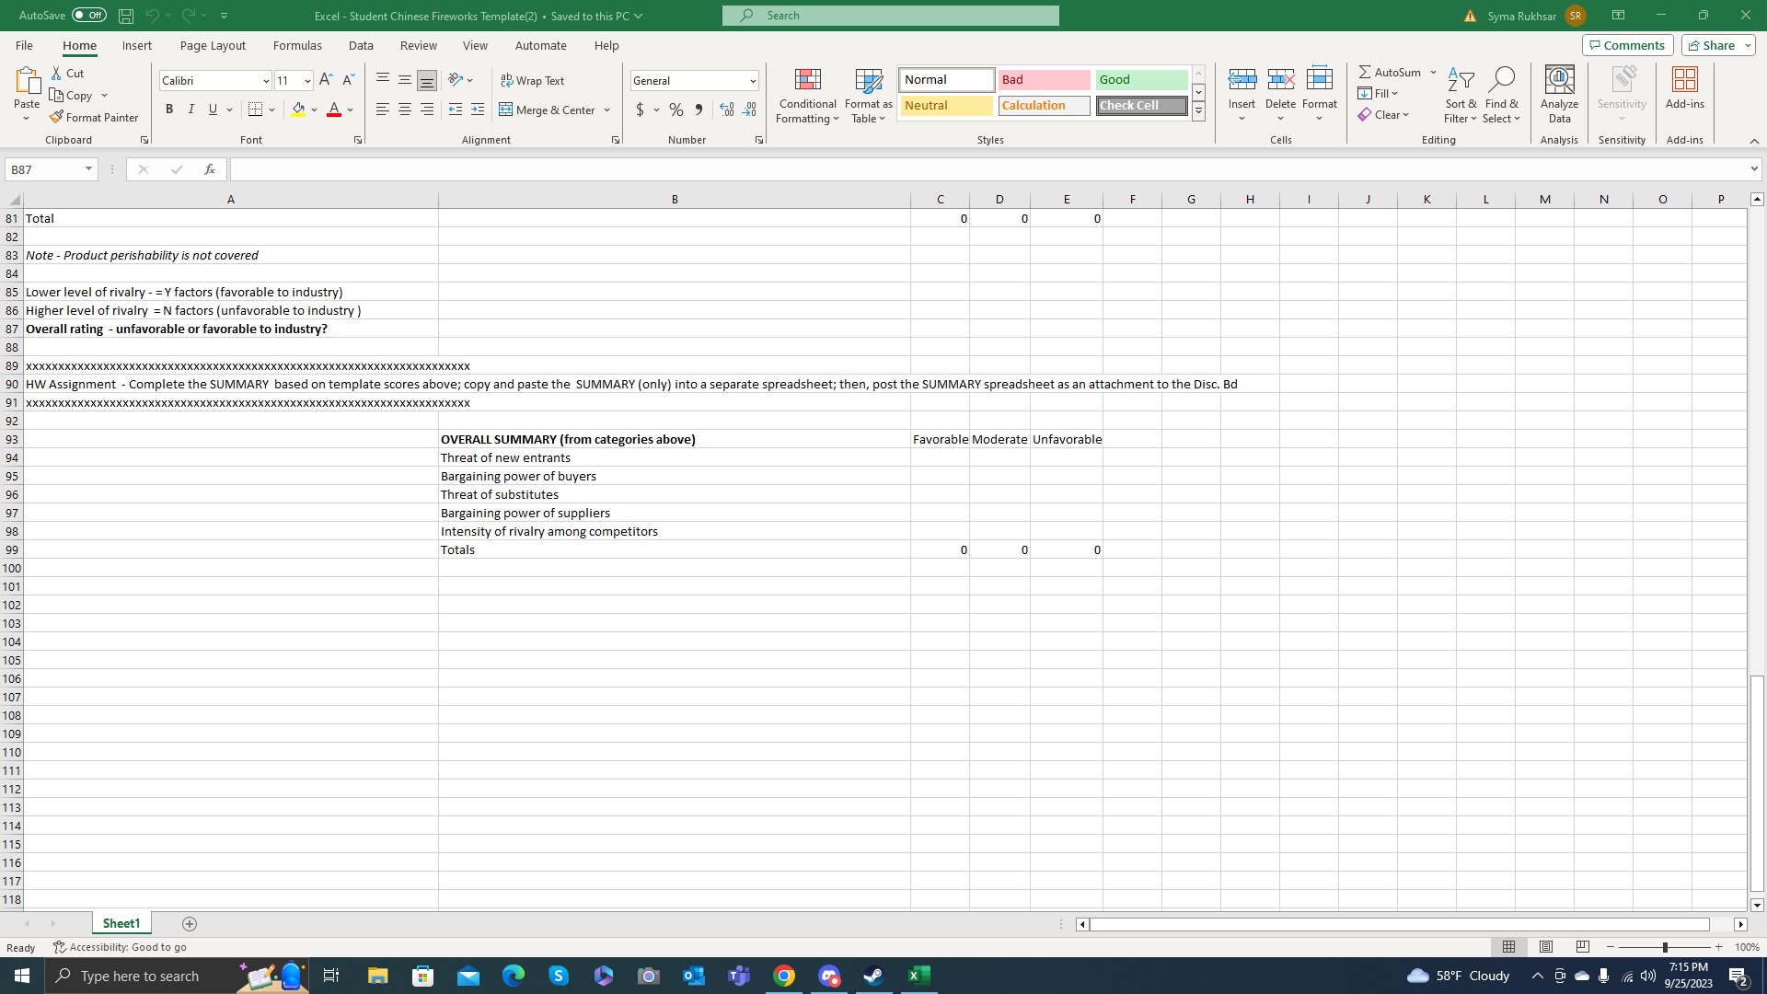1767x994 pixels.
Task: Toggle Italic formatting
Action: [x=191, y=110]
